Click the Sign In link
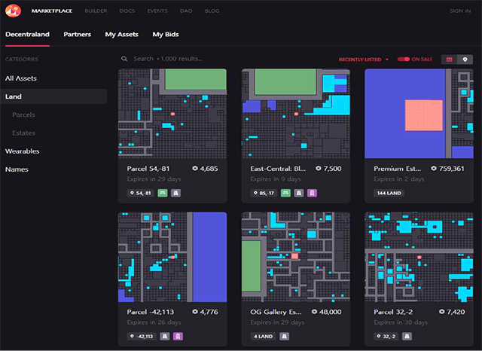The height and width of the screenshot is (351, 482). point(460,11)
